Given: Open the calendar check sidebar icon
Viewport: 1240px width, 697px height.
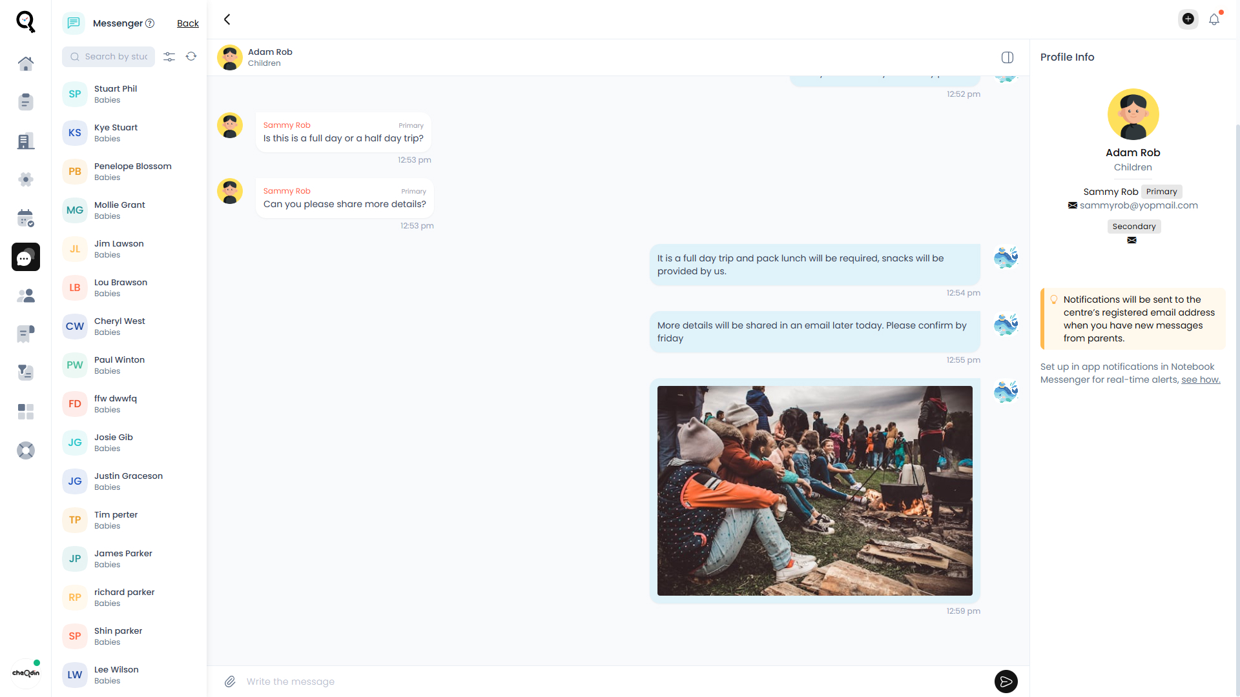Looking at the screenshot, I should [26, 218].
